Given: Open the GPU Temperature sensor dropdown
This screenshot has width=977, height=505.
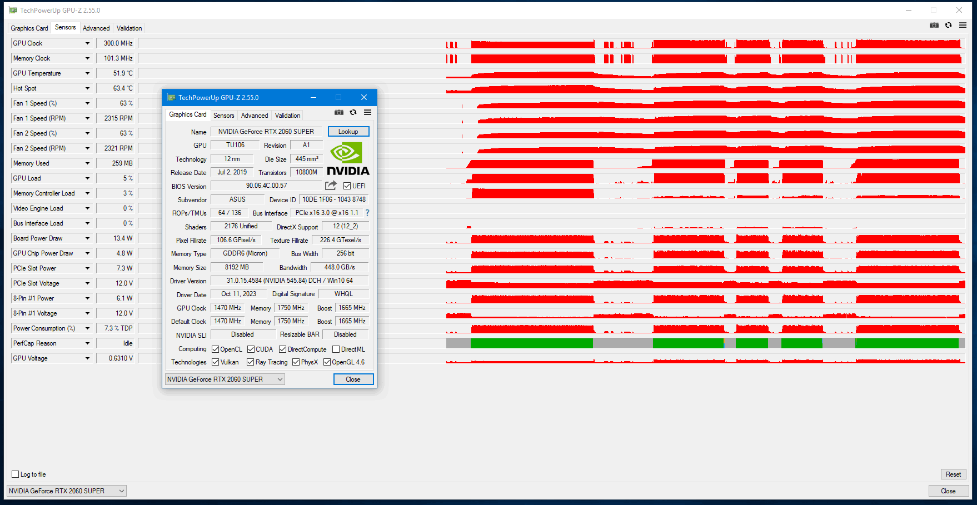Looking at the screenshot, I should pos(87,73).
